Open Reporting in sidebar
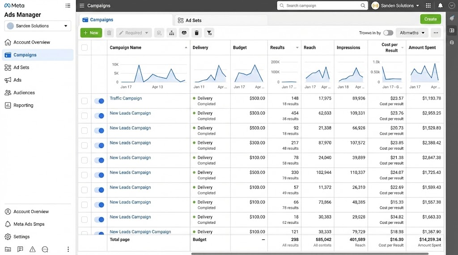 click(x=38, y=105)
